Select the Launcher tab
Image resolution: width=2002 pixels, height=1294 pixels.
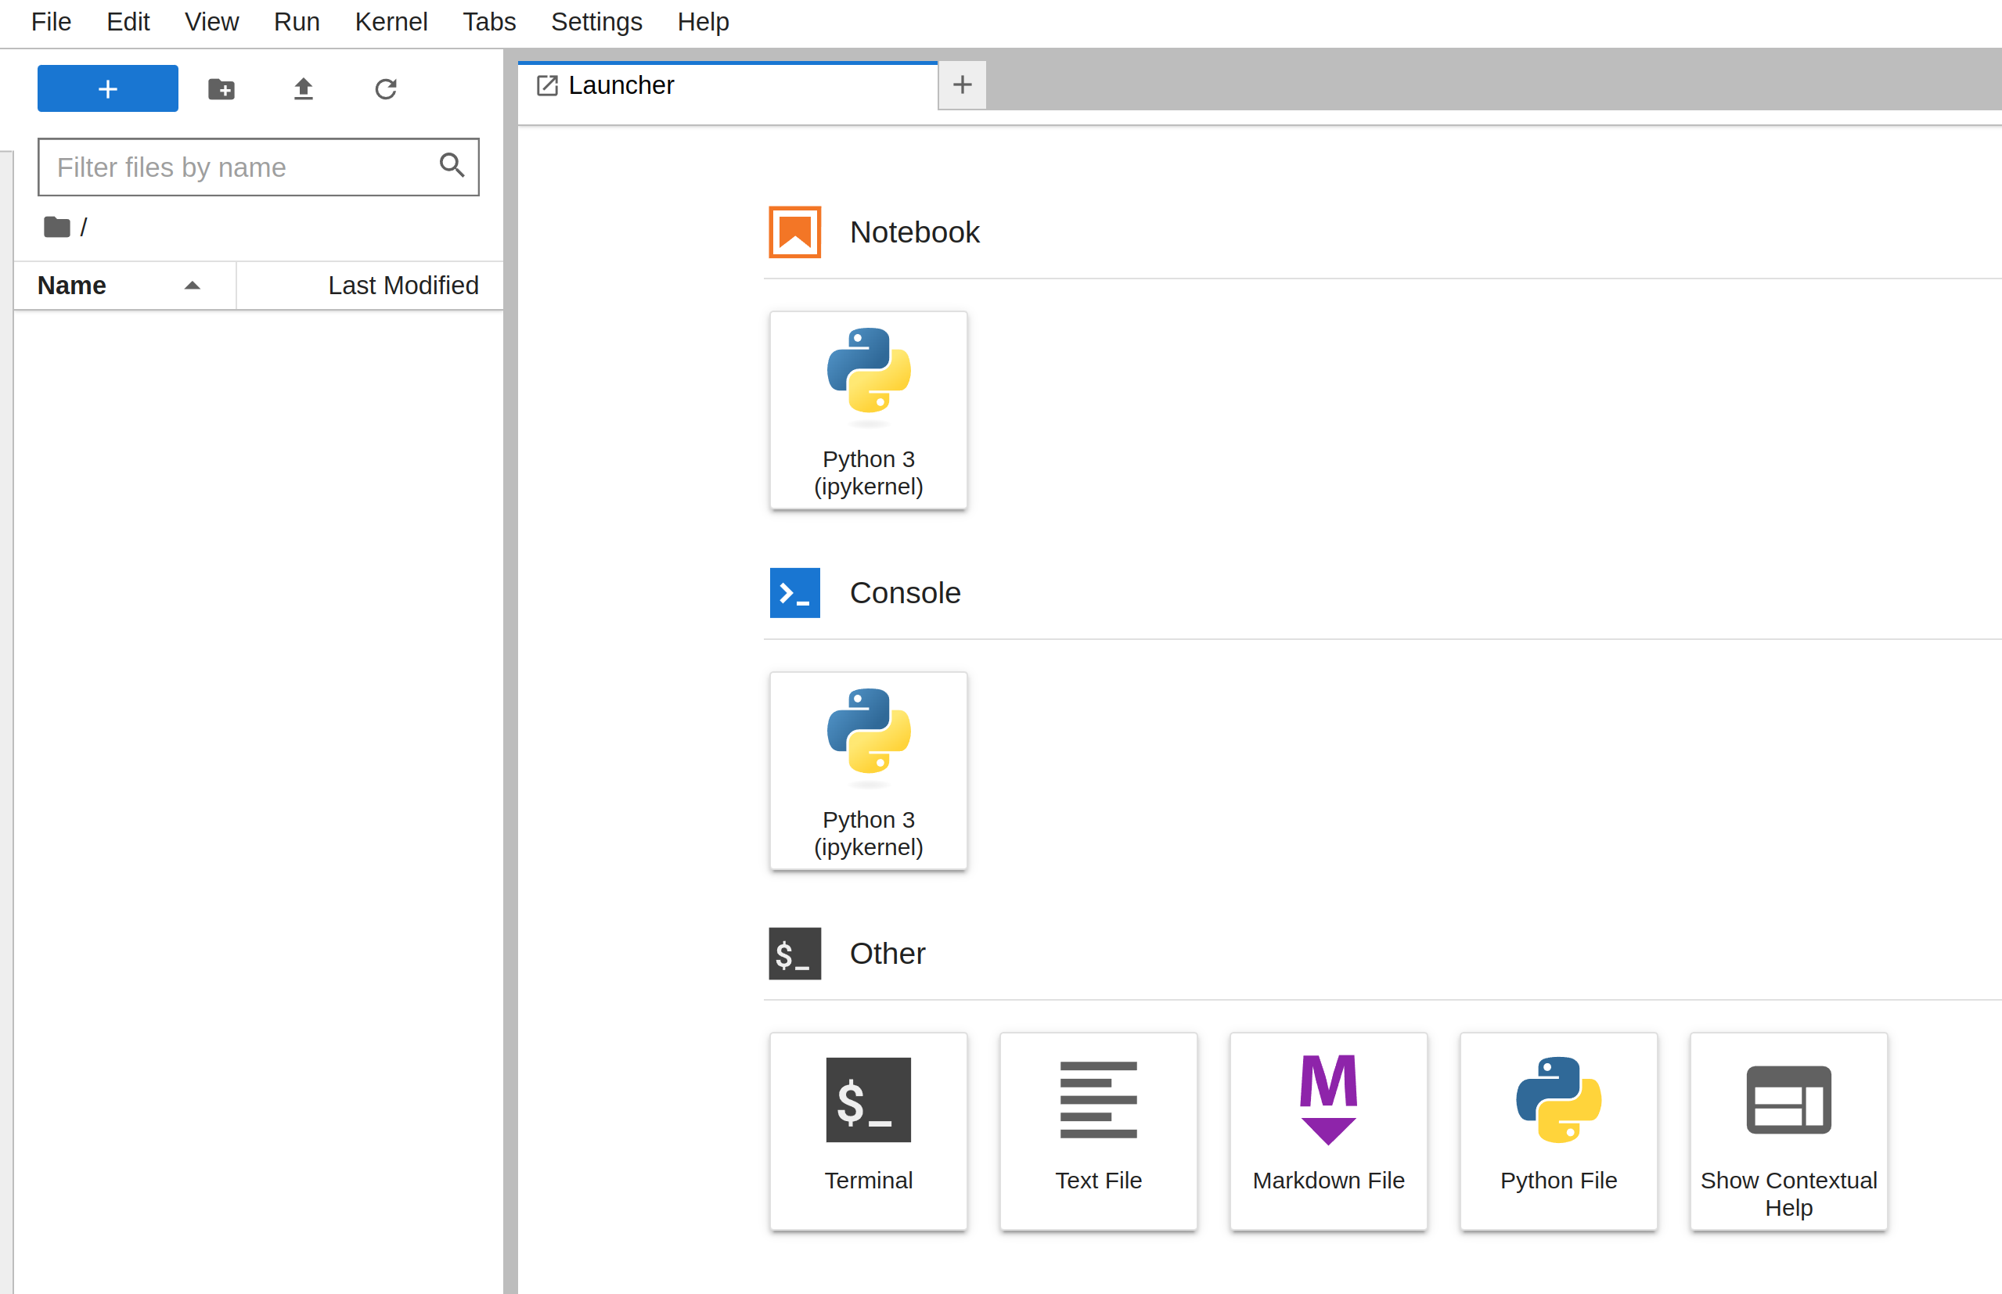(727, 86)
